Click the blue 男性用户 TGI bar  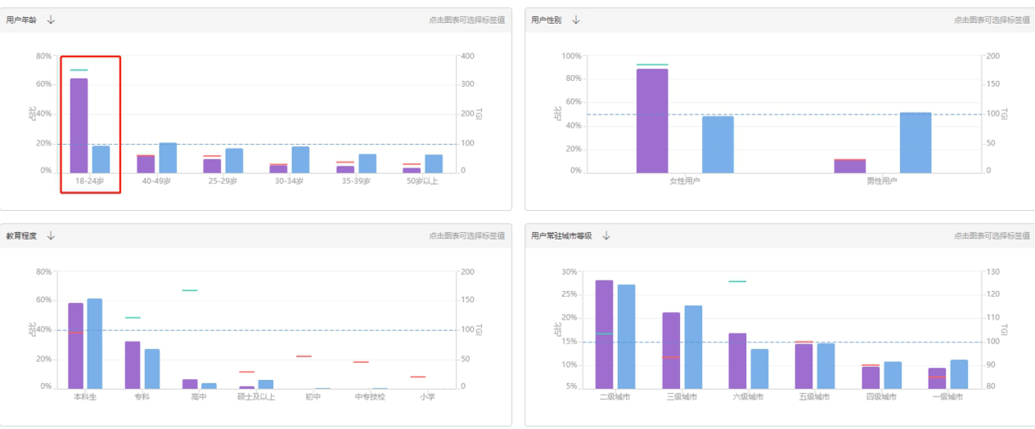[x=916, y=143]
